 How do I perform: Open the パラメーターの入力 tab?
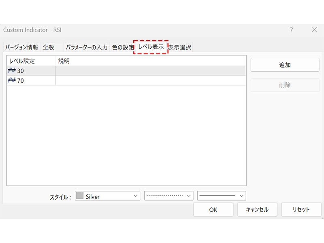pos(86,47)
